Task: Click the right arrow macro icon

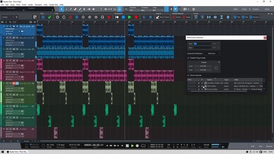Action: (x=96, y=17)
